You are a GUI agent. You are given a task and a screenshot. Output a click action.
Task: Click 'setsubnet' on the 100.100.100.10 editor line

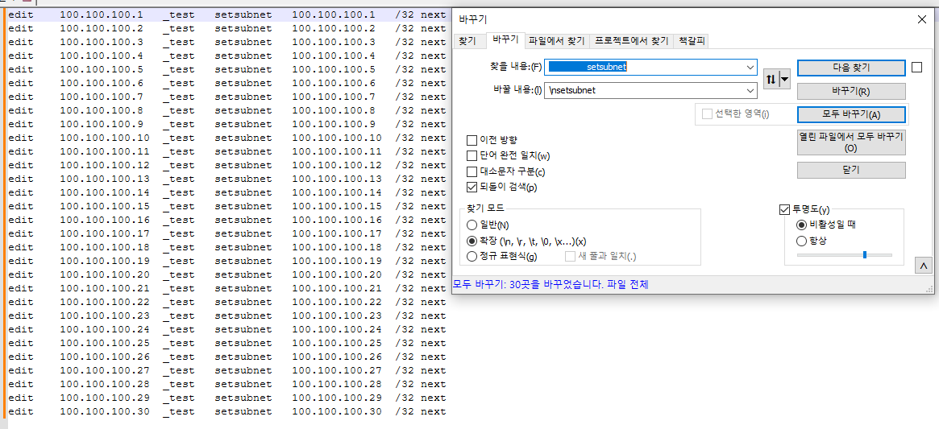(243, 138)
